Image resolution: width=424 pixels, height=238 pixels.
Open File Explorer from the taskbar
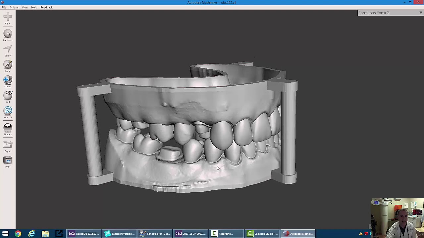tap(45, 234)
